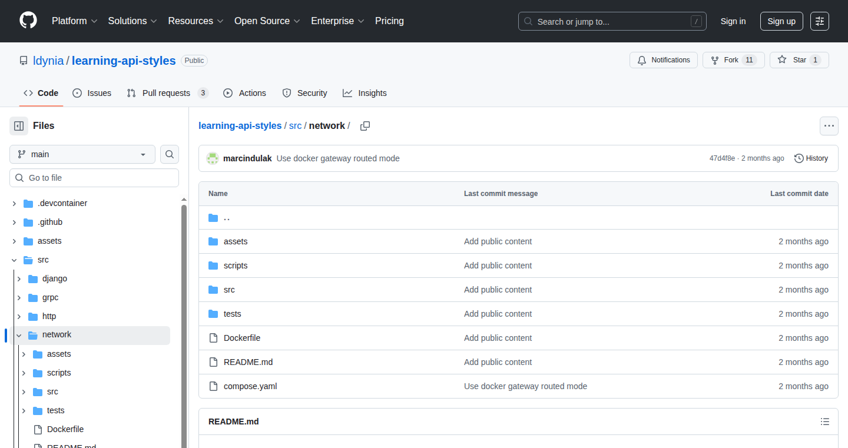This screenshot has width=848, height=448.
Task: Click the .devcontainer folder icon in tree
Action: (28, 204)
